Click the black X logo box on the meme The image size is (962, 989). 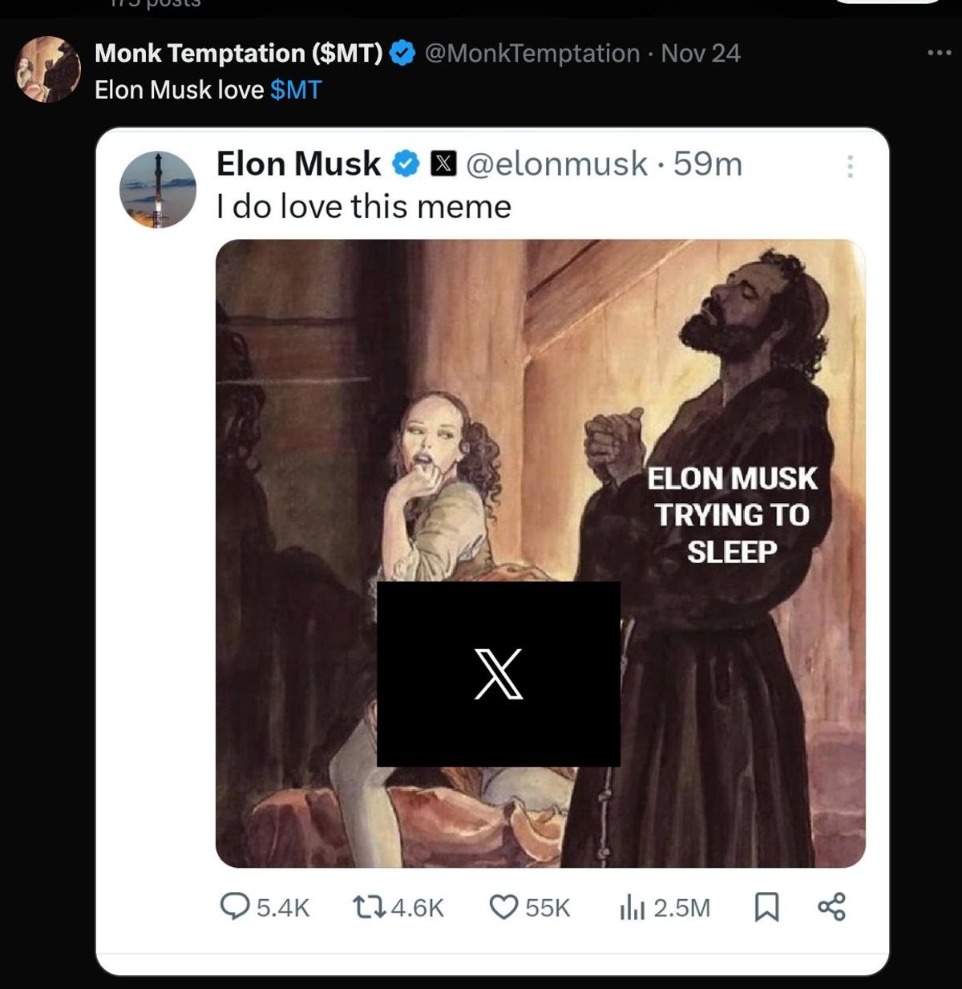[x=498, y=674]
